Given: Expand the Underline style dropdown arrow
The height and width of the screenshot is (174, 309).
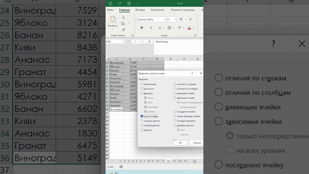Looking at the screenshot, I should pos(164,28).
